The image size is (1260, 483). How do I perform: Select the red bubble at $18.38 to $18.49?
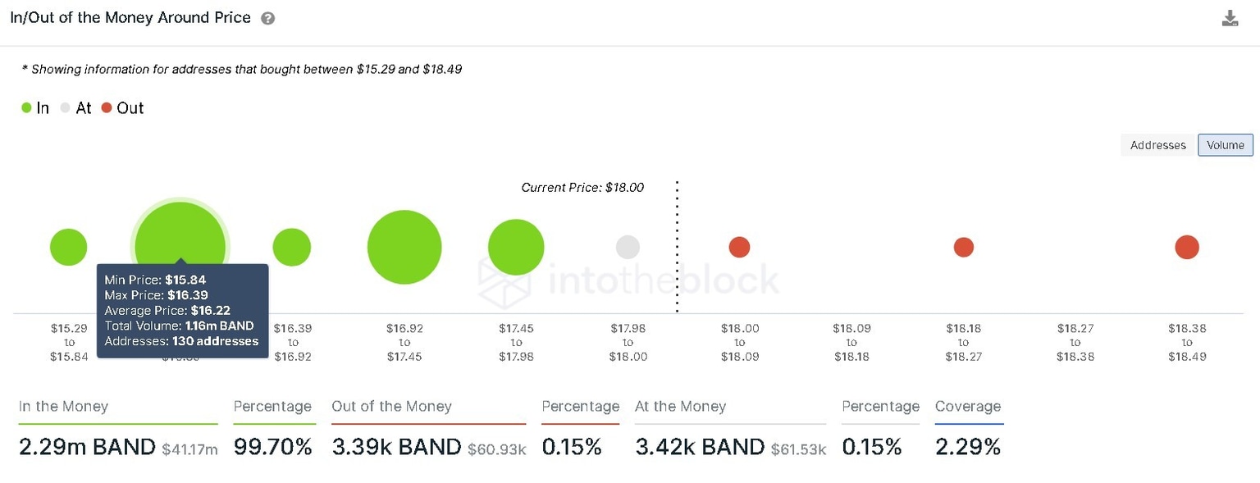[x=1187, y=247]
